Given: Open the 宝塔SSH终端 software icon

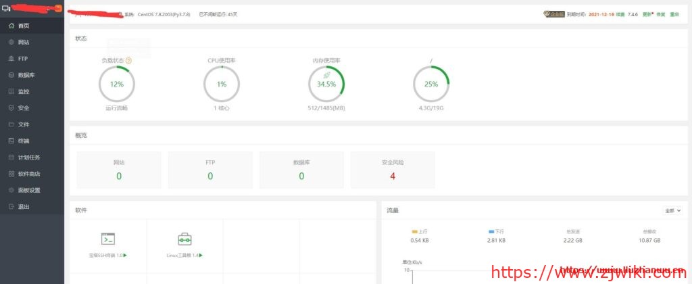Looking at the screenshot, I should click(108, 239).
